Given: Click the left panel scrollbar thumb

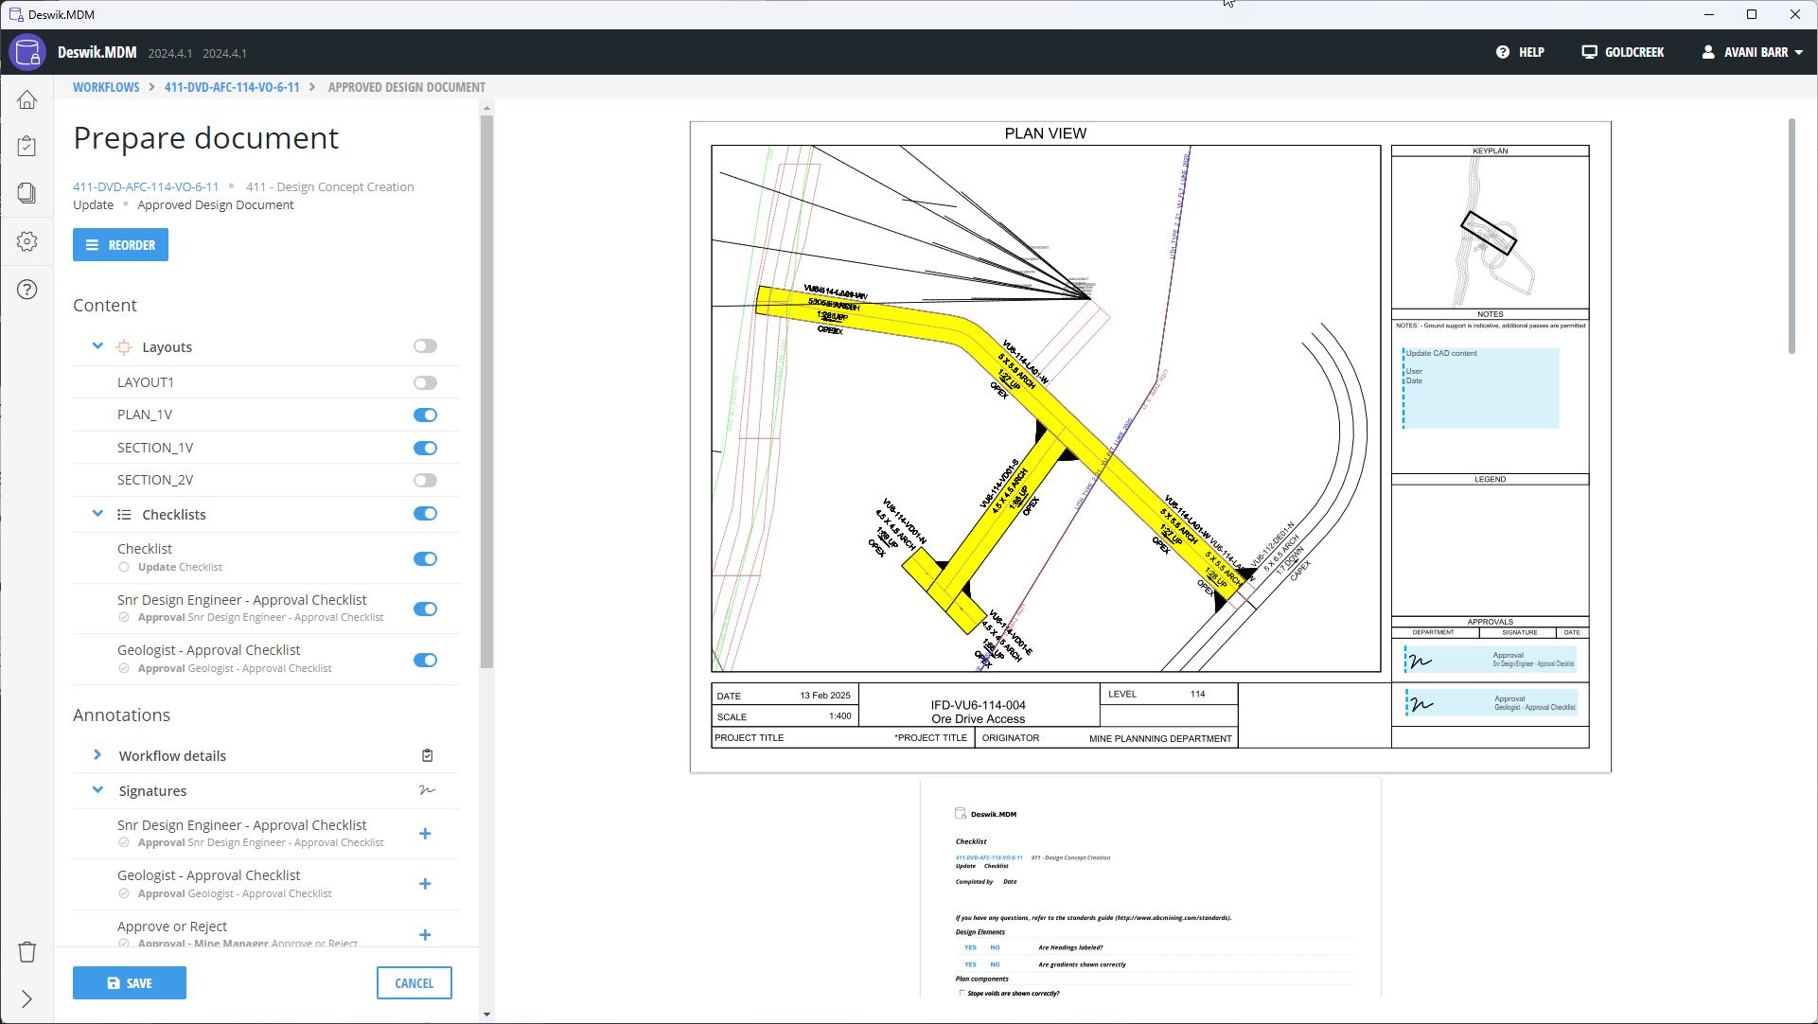Looking at the screenshot, I should coord(486,393).
